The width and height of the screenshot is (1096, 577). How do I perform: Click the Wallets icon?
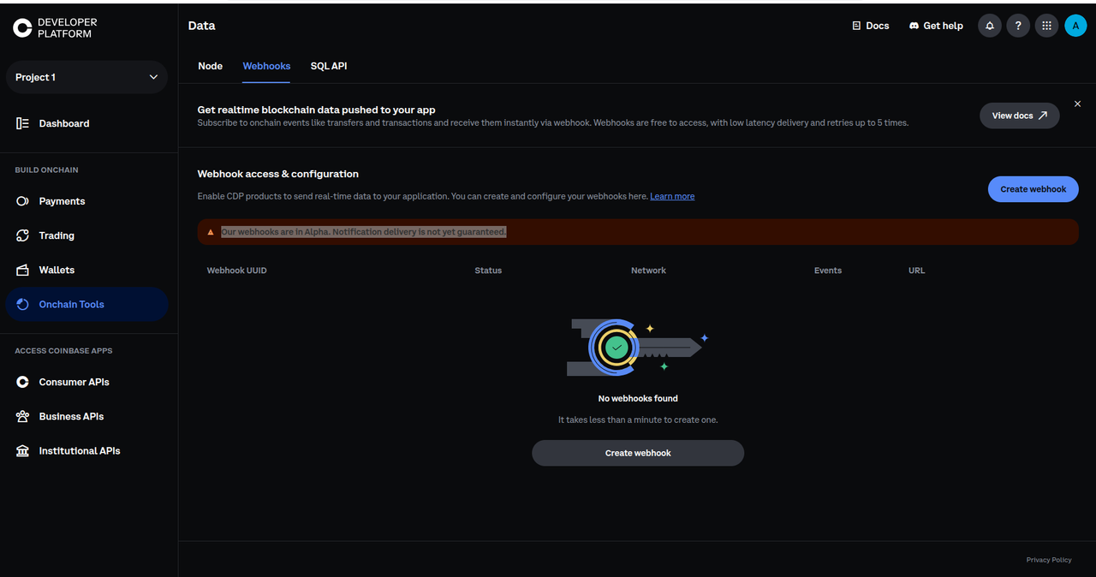click(23, 270)
